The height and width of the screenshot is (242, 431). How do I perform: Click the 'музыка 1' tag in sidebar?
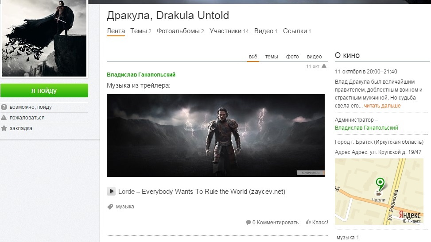[348, 238]
